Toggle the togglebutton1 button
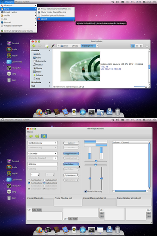The height and width of the screenshot is (236, 157). 71,154
